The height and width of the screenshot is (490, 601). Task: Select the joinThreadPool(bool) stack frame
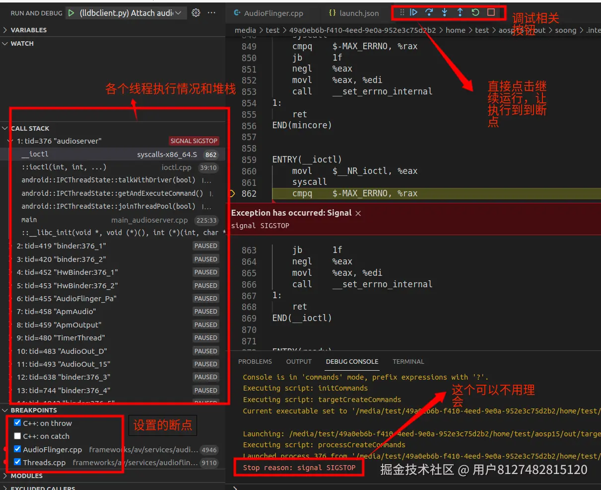(113, 206)
